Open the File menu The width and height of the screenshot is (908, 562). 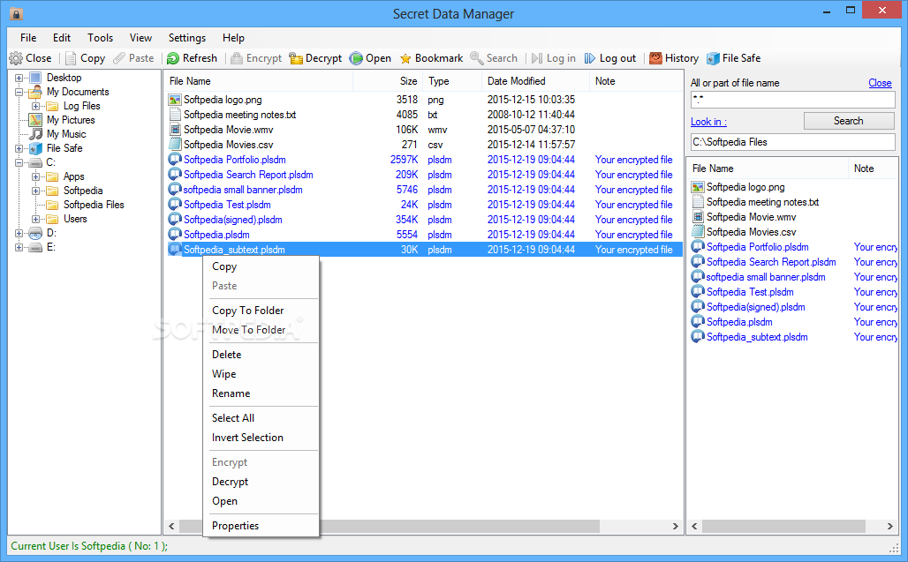pyautogui.click(x=28, y=38)
